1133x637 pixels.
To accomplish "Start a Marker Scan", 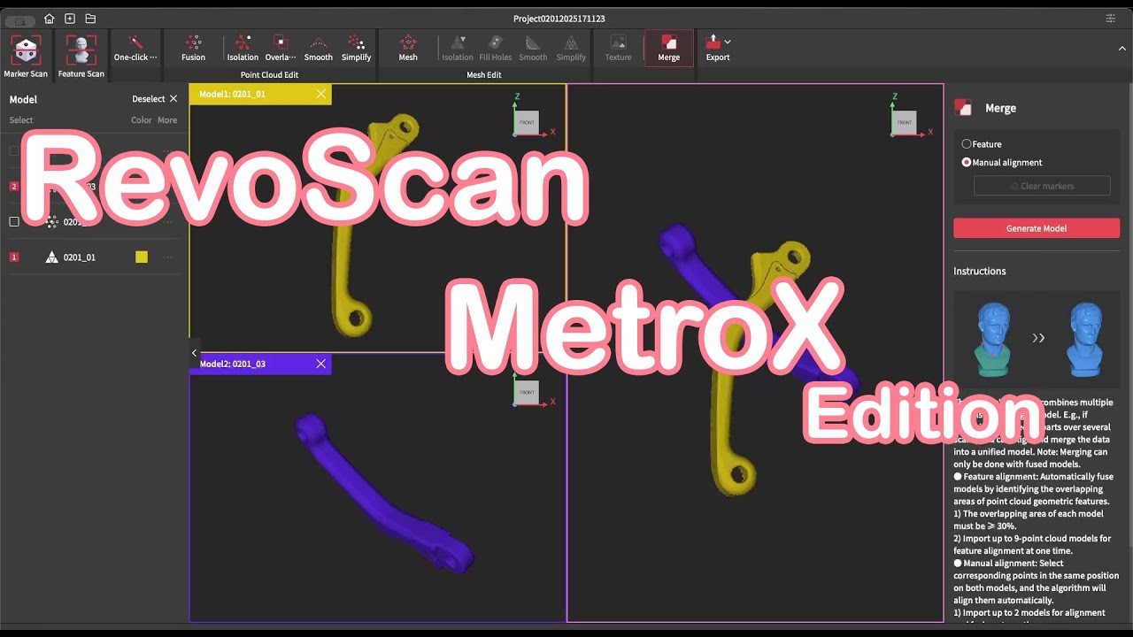I will click(x=26, y=57).
